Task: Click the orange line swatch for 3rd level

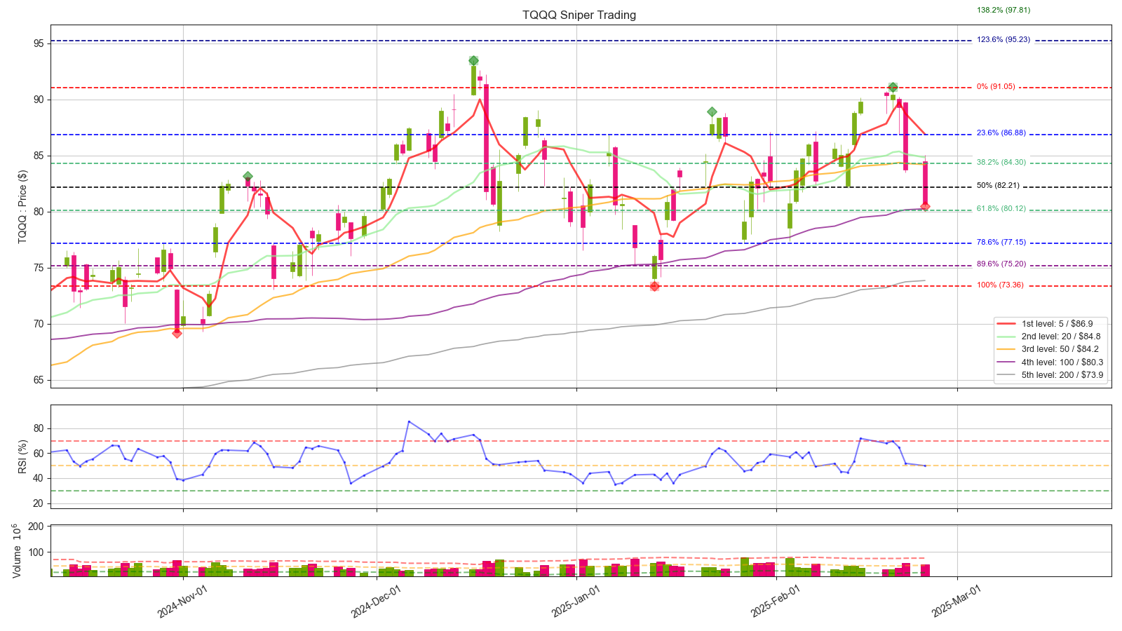Action: click(x=1006, y=349)
